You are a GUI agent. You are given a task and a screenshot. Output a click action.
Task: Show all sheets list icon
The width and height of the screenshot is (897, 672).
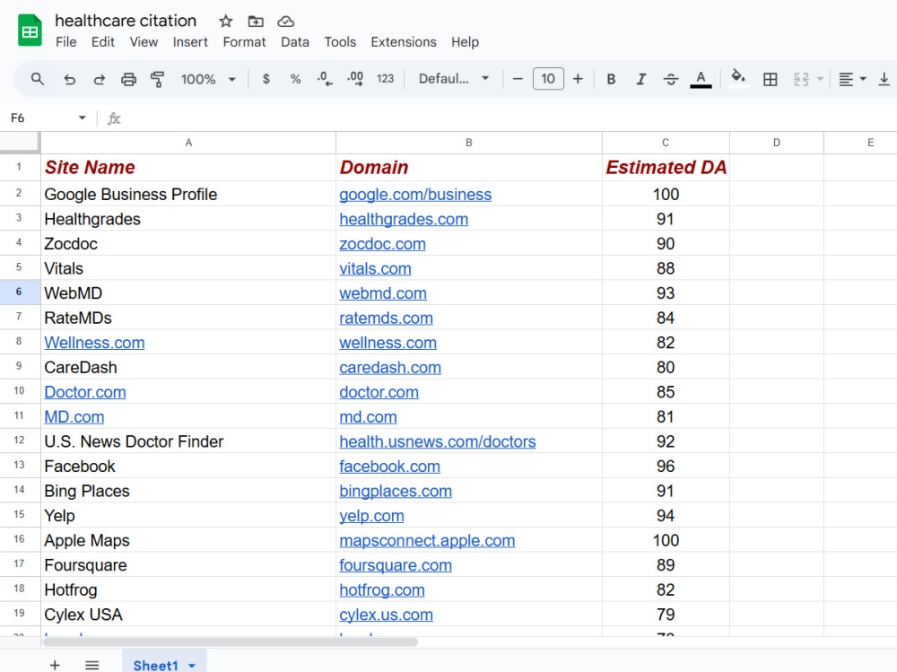point(92,665)
